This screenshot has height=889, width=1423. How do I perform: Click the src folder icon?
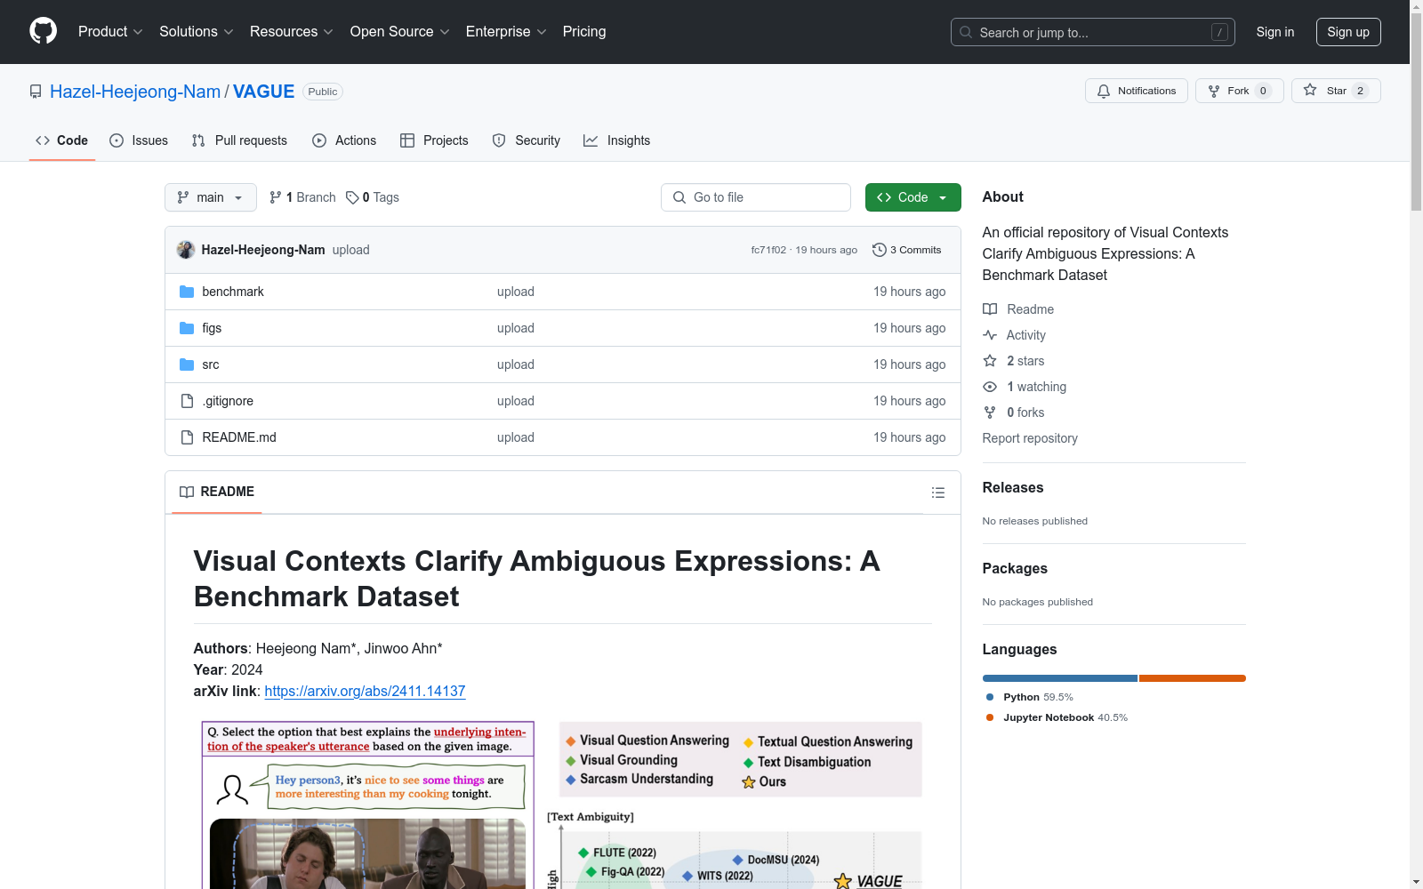[x=187, y=364]
